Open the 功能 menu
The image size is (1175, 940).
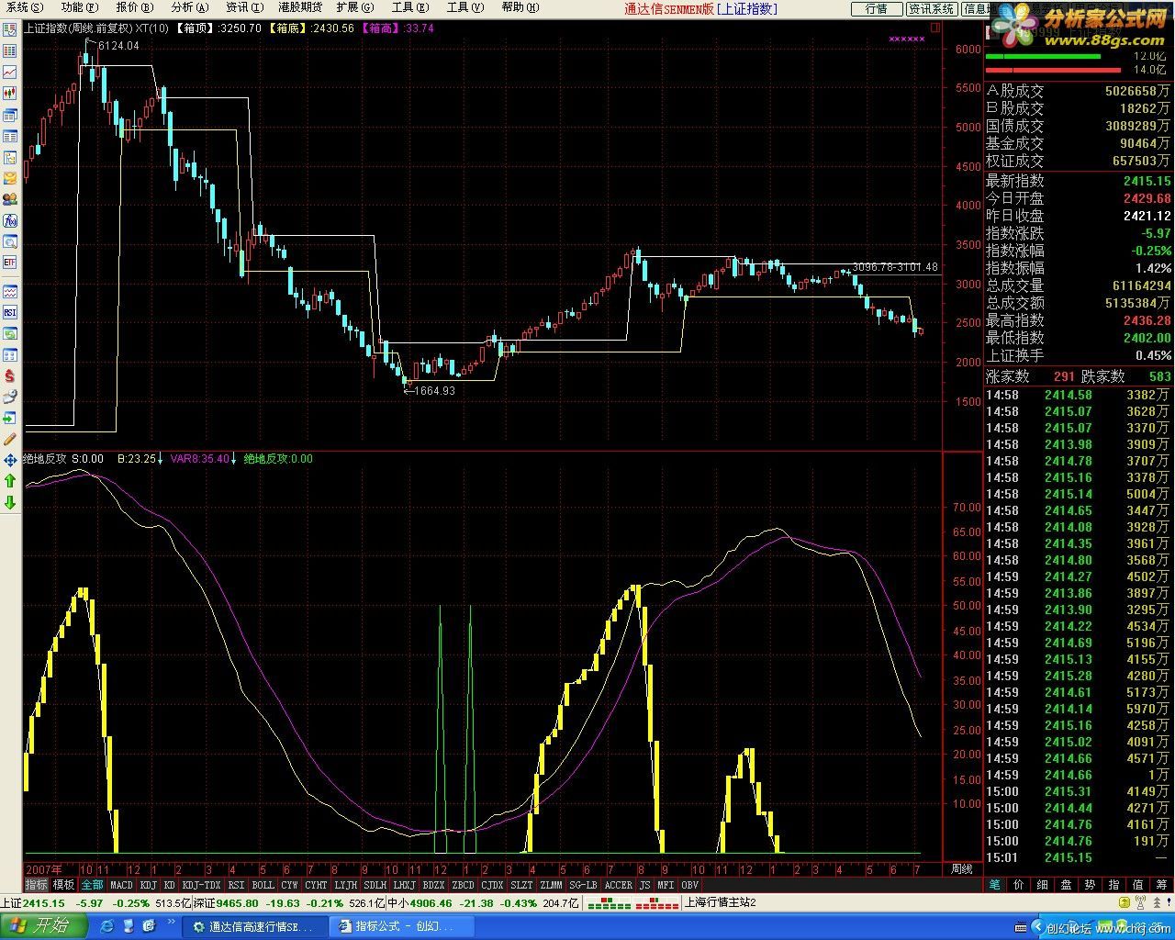79,7
